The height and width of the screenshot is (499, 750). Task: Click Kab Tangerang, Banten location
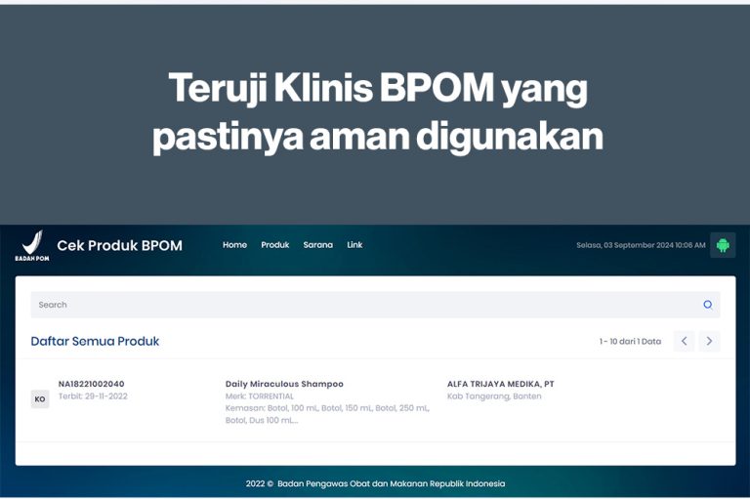tap(494, 396)
